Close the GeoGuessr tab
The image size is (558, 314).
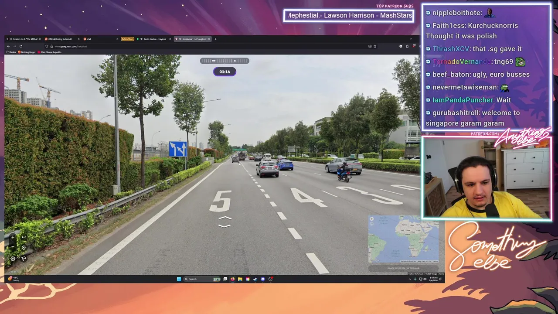point(209,39)
